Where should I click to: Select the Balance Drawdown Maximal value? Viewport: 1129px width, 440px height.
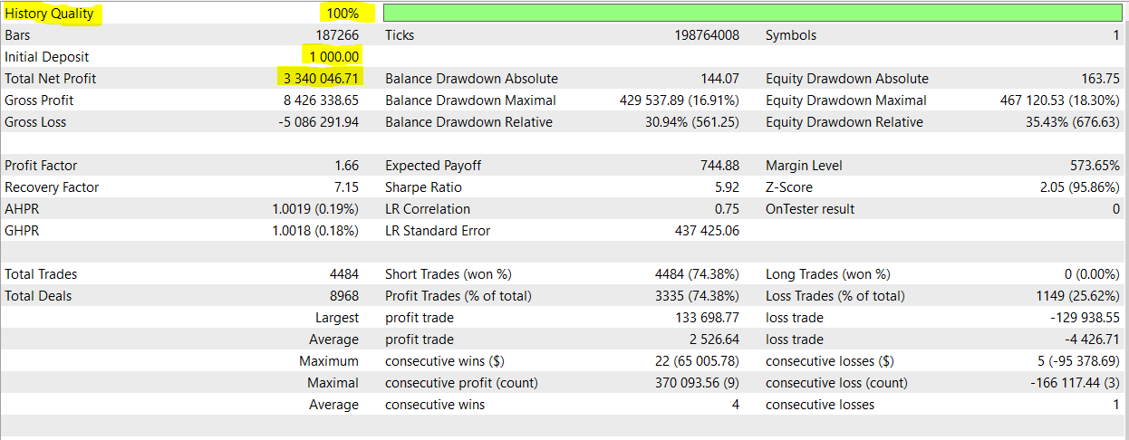(x=677, y=100)
